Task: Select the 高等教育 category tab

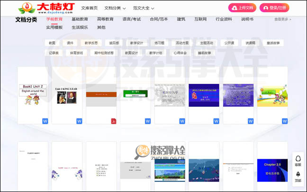Action: pyautogui.click(x=105, y=19)
